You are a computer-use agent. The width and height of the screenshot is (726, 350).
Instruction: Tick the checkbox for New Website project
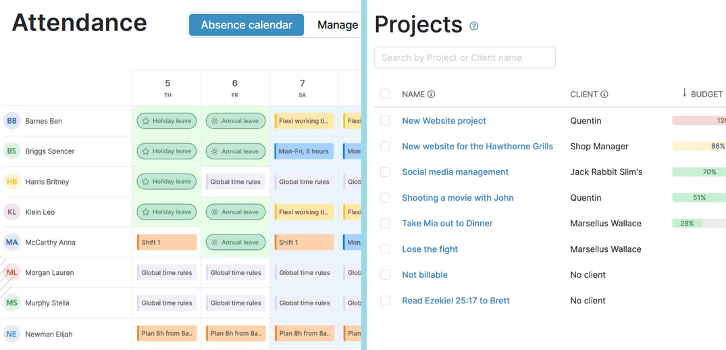click(x=385, y=121)
